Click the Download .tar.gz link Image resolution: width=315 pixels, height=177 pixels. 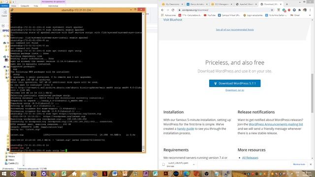[x=235, y=90]
